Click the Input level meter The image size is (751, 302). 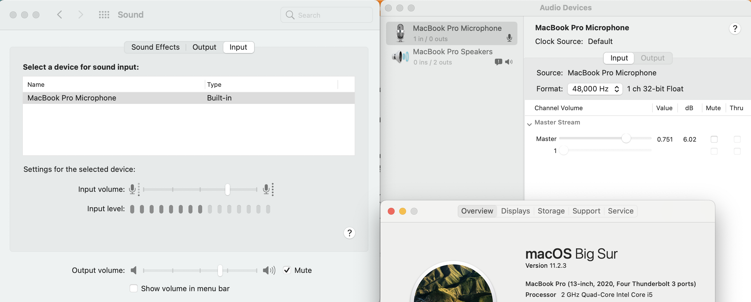200,209
